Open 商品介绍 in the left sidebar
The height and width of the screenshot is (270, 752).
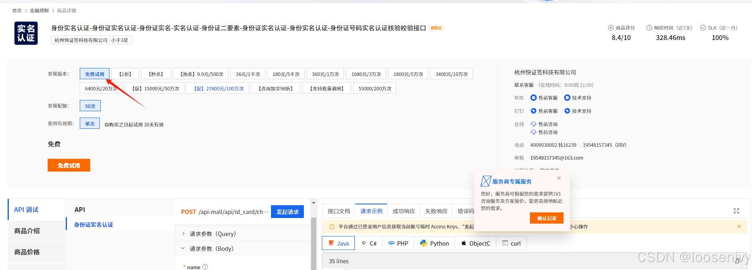pyautogui.click(x=27, y=231)
